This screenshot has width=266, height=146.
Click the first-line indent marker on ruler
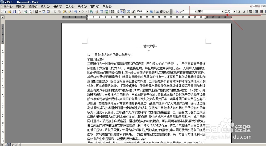[x=87, y=16]
